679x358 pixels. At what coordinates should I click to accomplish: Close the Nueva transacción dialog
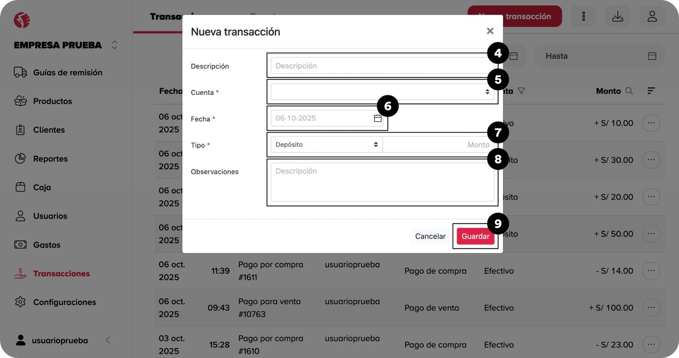(490, 31)
